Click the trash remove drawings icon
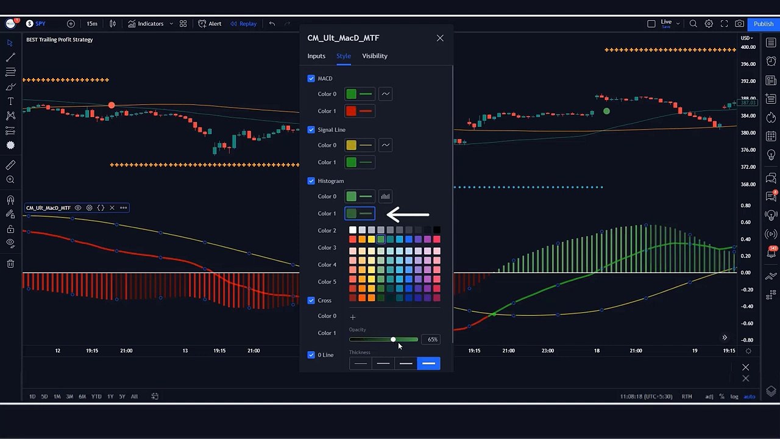Viewport: 780px width, 439px height. [x=10, y=263]
